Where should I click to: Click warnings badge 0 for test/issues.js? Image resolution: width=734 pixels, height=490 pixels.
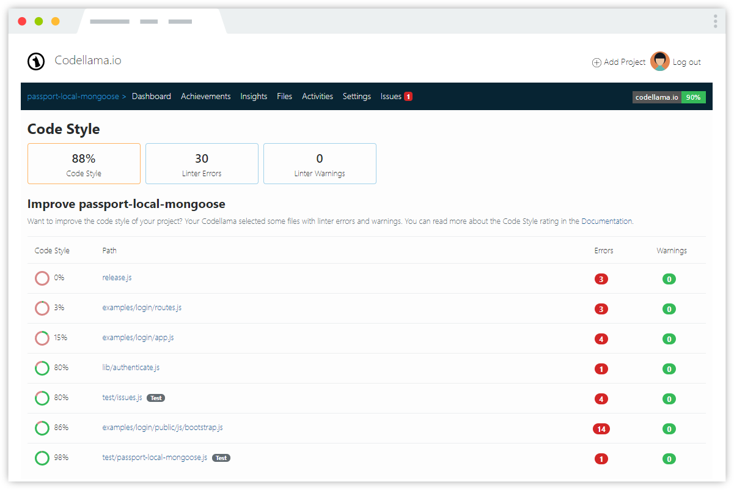click(x=669, y=399)
